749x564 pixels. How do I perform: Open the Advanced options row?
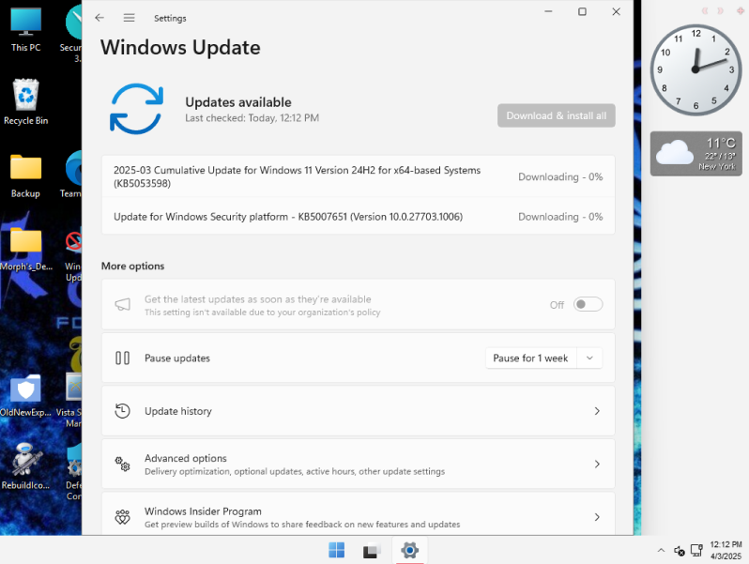click(359, 464)
